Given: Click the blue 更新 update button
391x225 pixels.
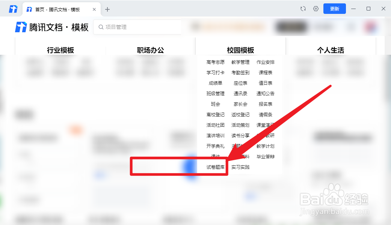Looking at the screenshot, I should point(334,8).
